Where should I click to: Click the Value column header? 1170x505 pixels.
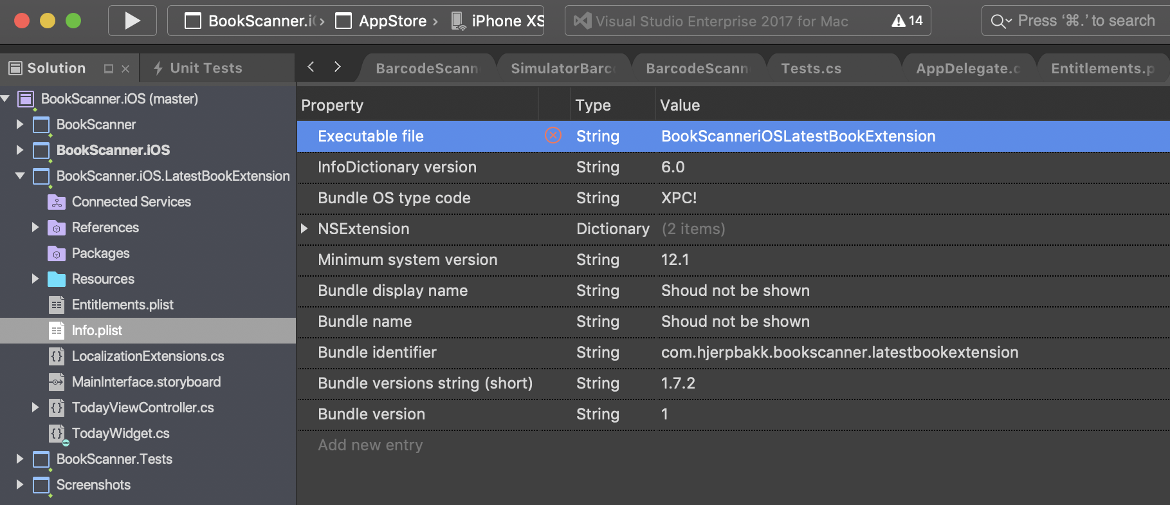pyautogui.click(x=912, y=105)
